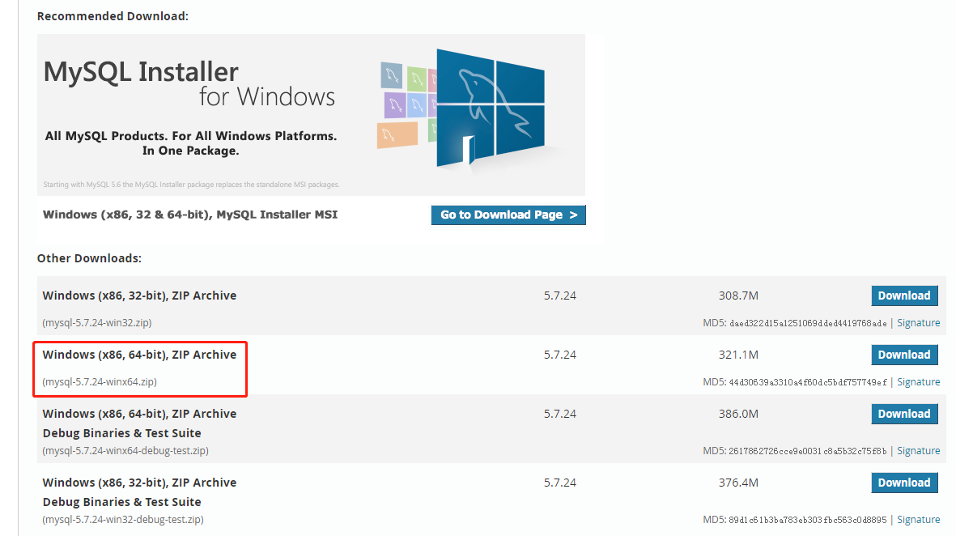The image size is (956, 536).
Task: Click the 'Starting with MySQL 5.6' banner note
Action: [x=192, y=184]
